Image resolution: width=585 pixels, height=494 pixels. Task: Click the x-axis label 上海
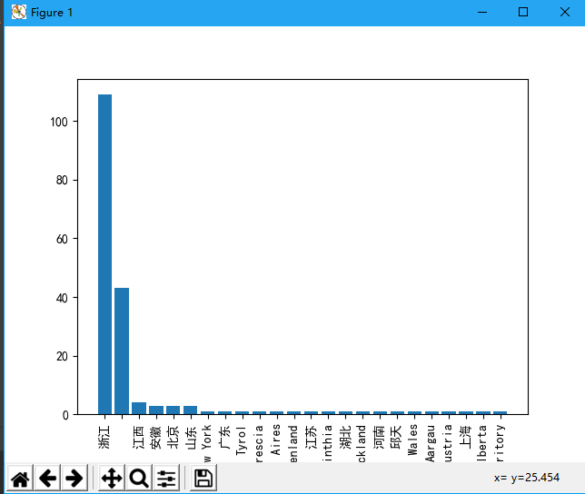(465, 438)
